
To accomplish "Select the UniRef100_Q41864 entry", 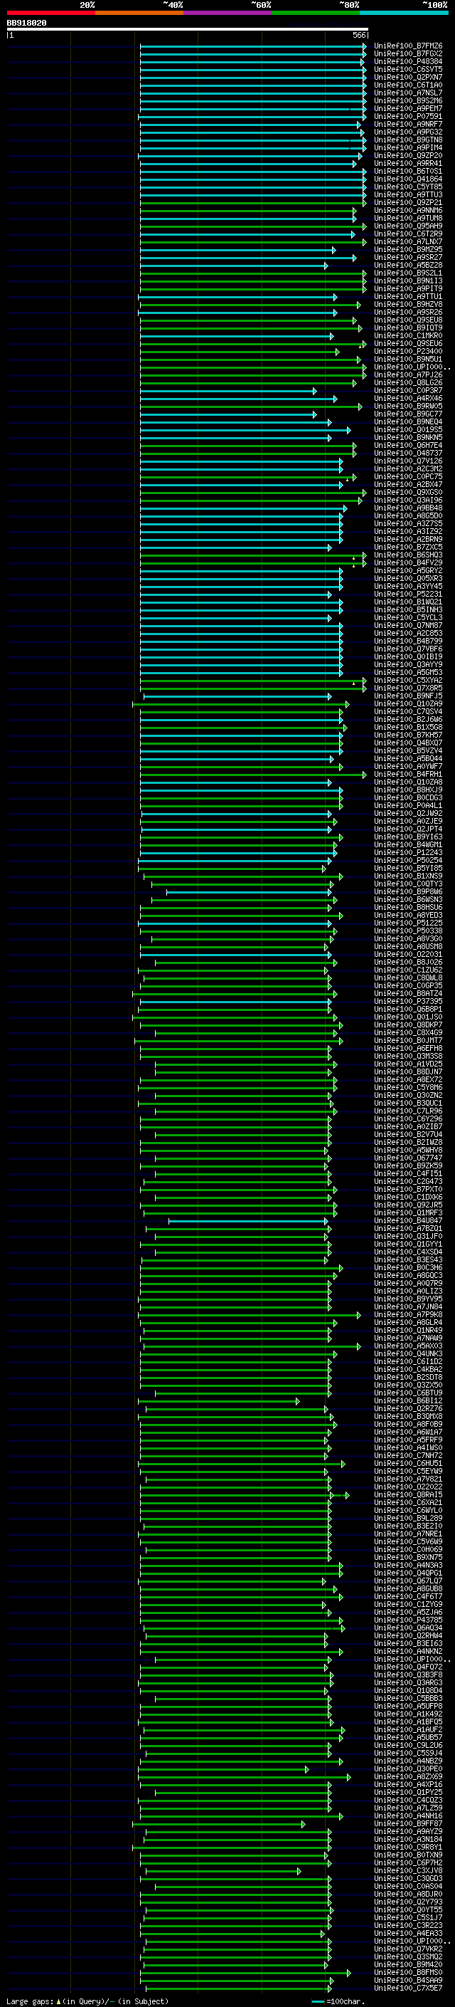I will (408, 179).
